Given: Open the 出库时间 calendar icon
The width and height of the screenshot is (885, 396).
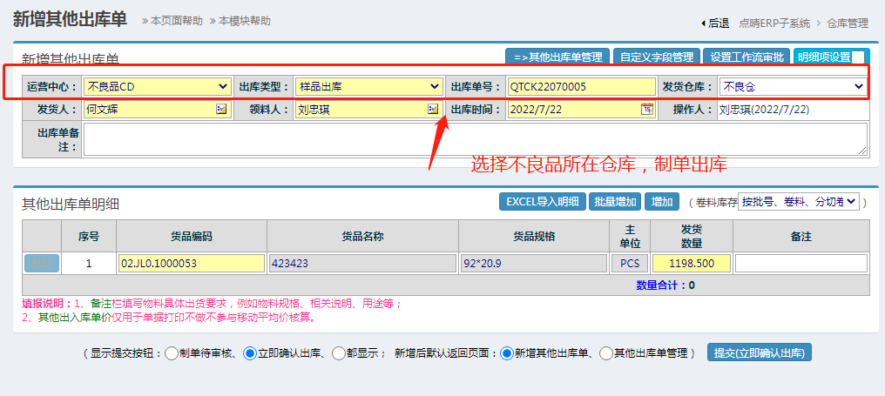Looking at the screenshot, I should tap(646, 110).
